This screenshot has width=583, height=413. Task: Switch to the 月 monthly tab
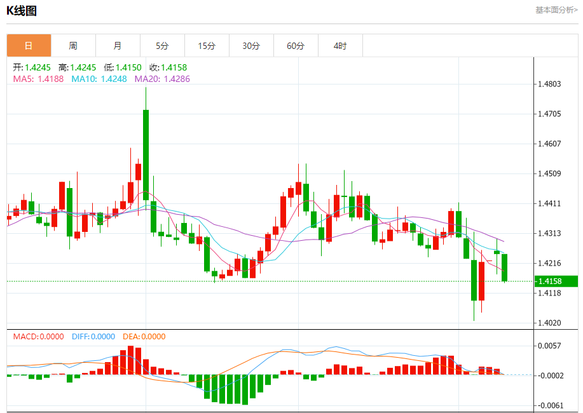tap(118, 46)
